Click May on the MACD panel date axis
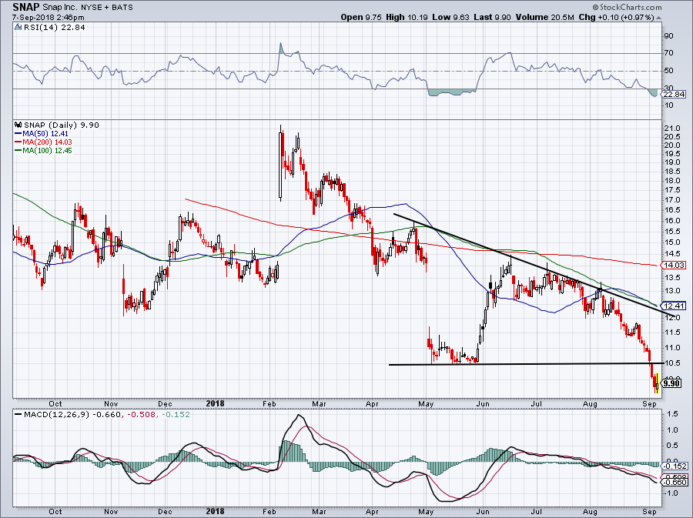 (426, 511)
